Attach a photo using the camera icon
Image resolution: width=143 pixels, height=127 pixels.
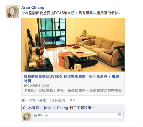119,115
